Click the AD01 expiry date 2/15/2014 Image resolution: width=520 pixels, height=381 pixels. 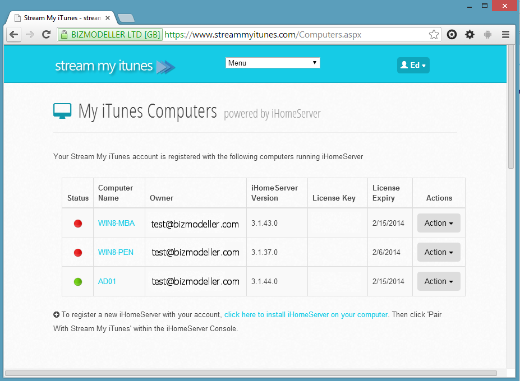click(x=388, y=282)
